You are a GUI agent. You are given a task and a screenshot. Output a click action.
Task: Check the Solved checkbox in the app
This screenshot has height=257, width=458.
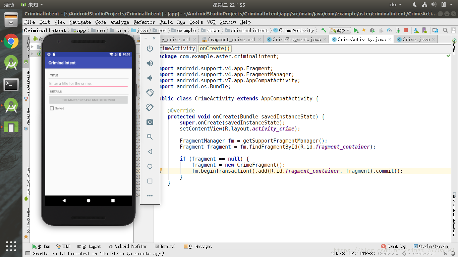coord(52,108)
